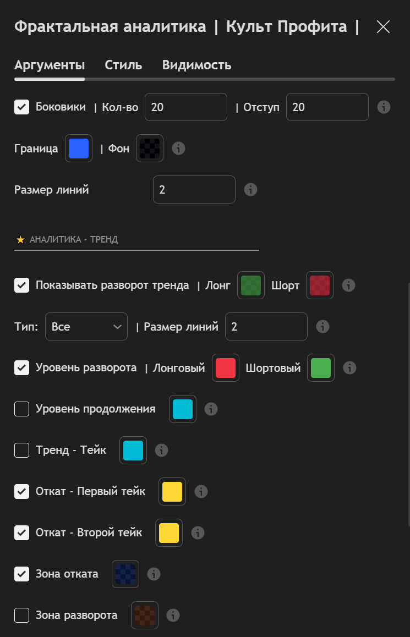Click info icon in first Размер линий row
Screen dimensions: 410x637
(250, 190)
